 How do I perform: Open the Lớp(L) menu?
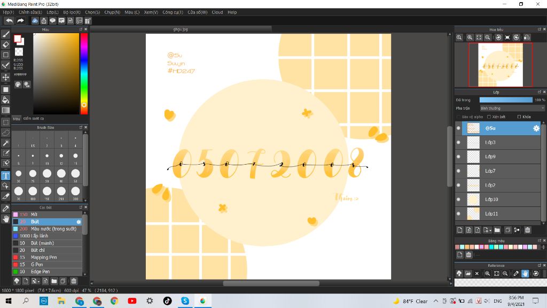pyautogui.click(x=53, y=12)
